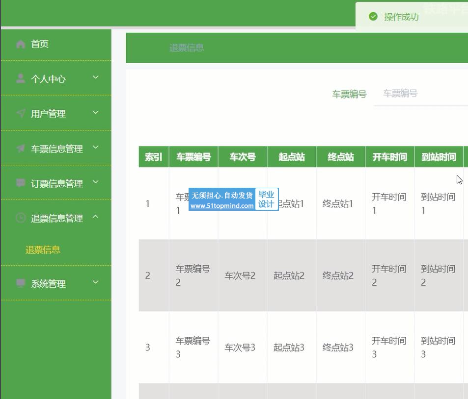Viewport: 468px width, 399px height.
Task: Click the 起点站 column header
Action: pos(292,157)
